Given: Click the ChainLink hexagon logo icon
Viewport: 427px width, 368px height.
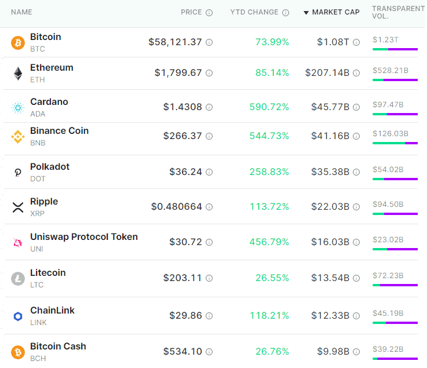Looking at the screenshot, I should tap(18, 316).
